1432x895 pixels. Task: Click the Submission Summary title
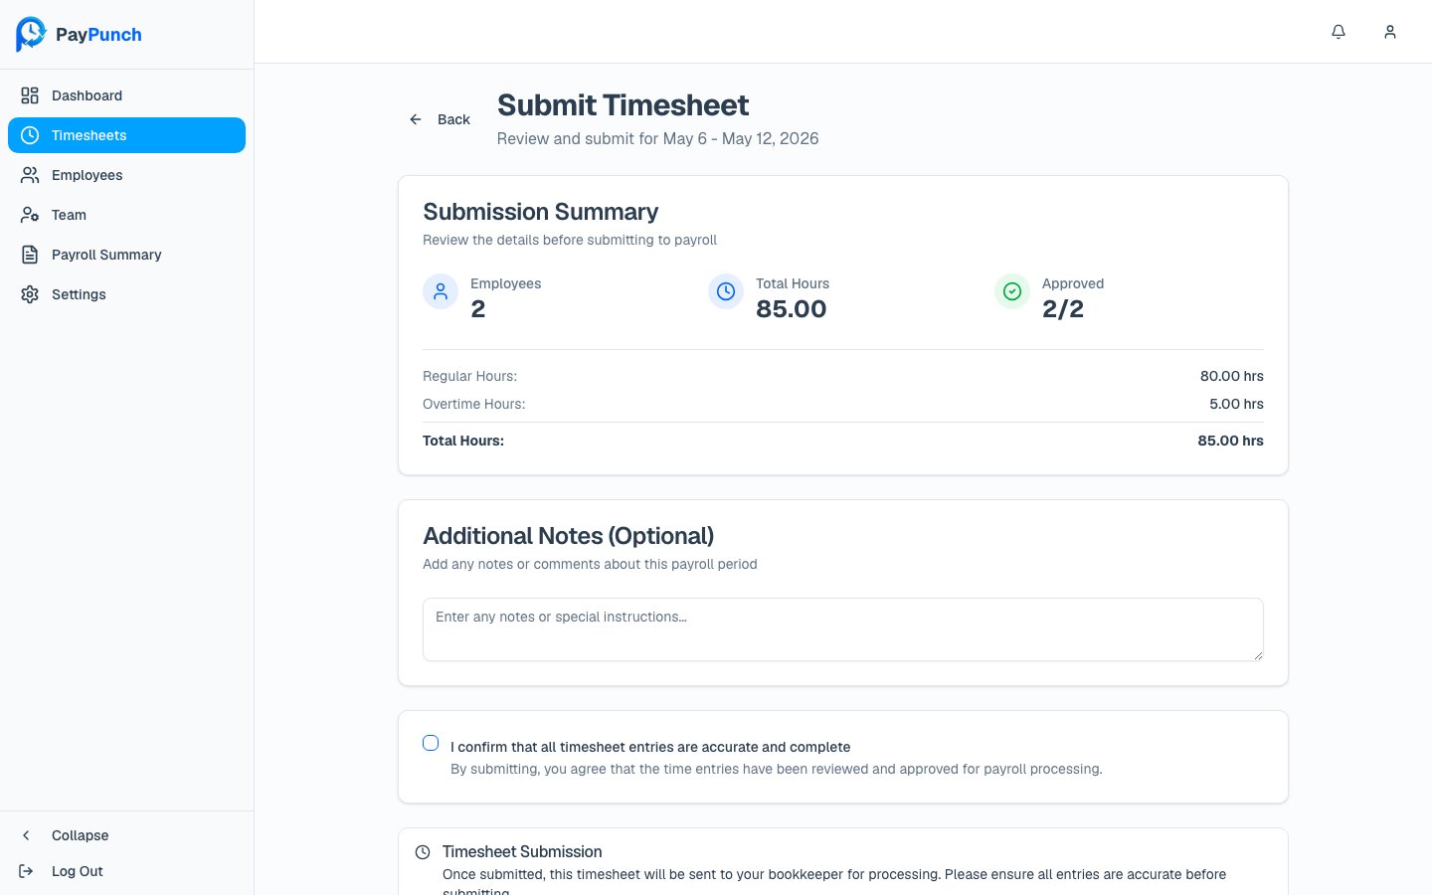click(x=541, y=212)
